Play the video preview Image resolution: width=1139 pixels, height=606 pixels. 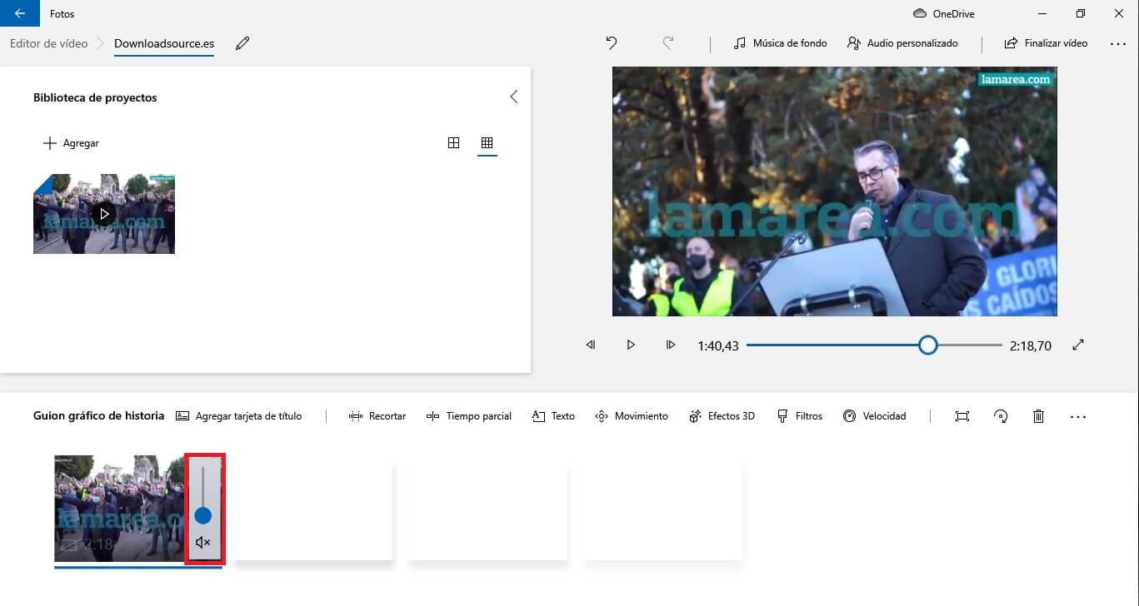(631, 345)
